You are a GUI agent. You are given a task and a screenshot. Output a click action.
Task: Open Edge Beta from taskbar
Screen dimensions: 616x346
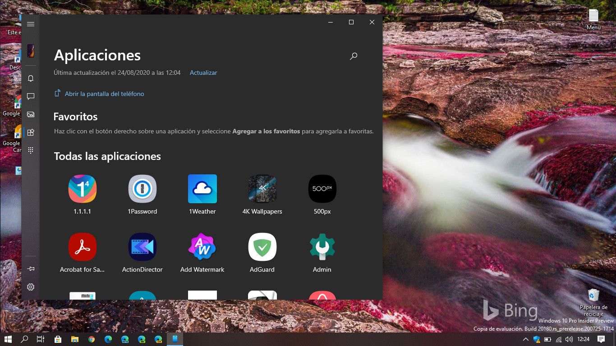point(125,339)
